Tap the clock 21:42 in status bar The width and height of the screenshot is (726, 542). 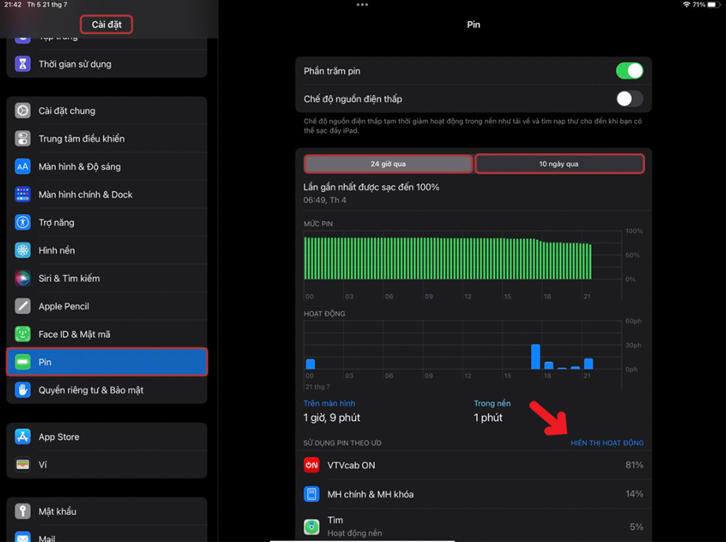pyautogui.click(x=13, y=5)
